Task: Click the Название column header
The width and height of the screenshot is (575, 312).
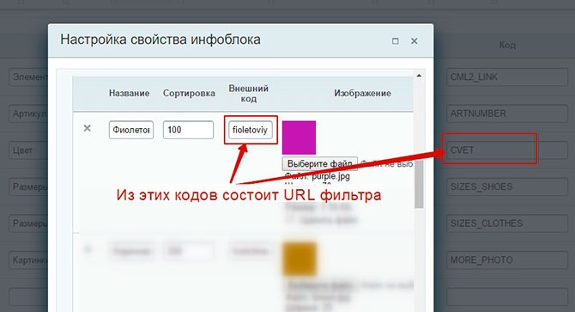Action: (129, 93)
